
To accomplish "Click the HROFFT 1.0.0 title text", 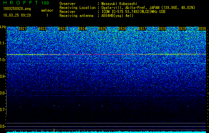I will (x=26, y=3).
